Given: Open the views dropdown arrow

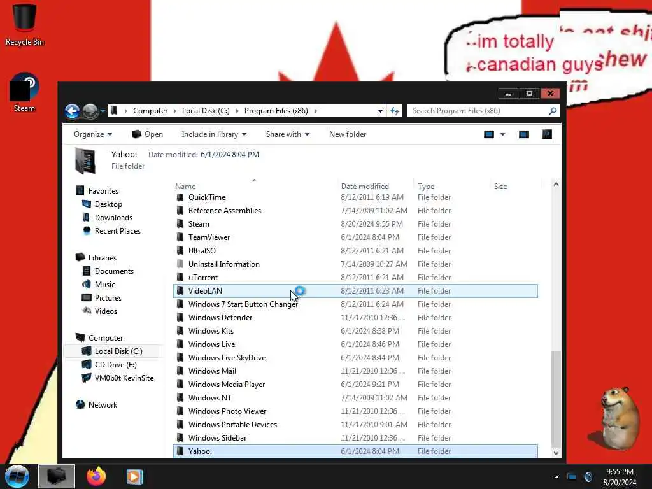Looking at the screenshot, I should coord(503,134).
